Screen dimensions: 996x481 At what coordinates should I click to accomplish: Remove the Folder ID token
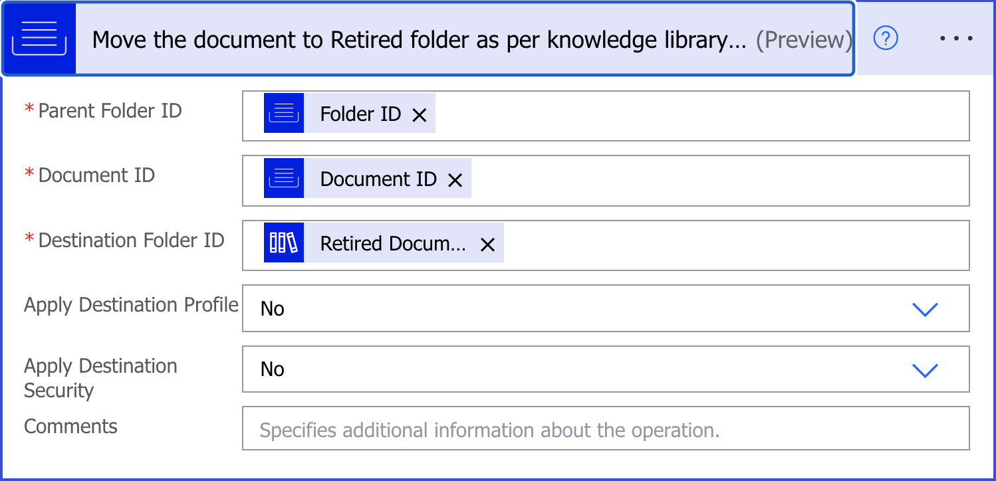coord(419,115)
